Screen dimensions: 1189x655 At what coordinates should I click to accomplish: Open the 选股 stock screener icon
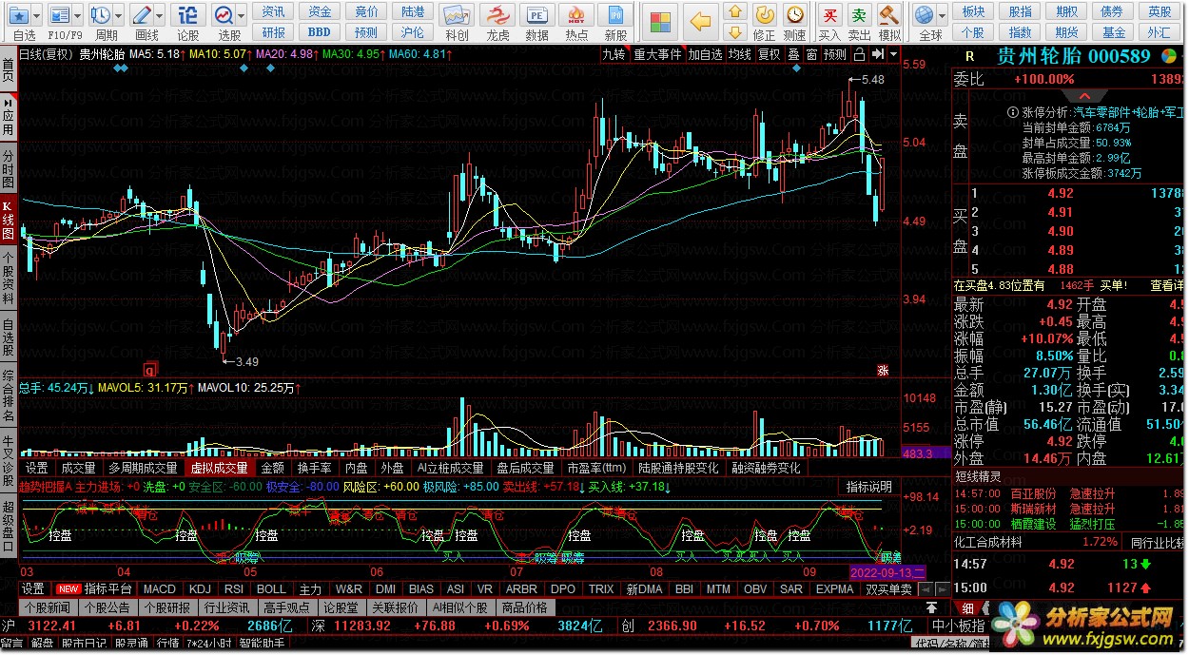(x=224, y=16)
